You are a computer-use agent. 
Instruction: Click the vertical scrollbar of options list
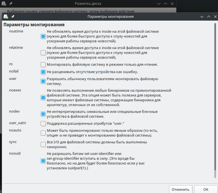click(x=215, y=101)
